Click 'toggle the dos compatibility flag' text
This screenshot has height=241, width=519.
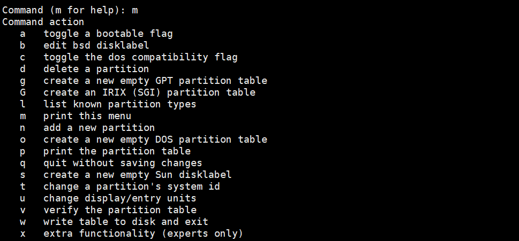(140, 57)
